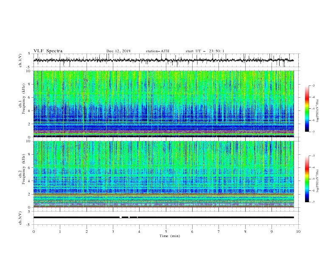Click time axis tick label "2"

87,232
